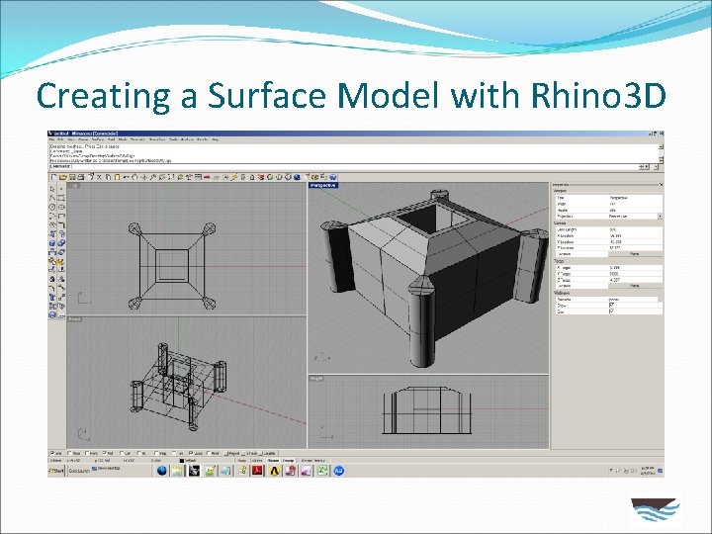Click the Undo arrow icon in Rhino toolbar
This screenshot has height=534, width=712.
click(126, 177)
